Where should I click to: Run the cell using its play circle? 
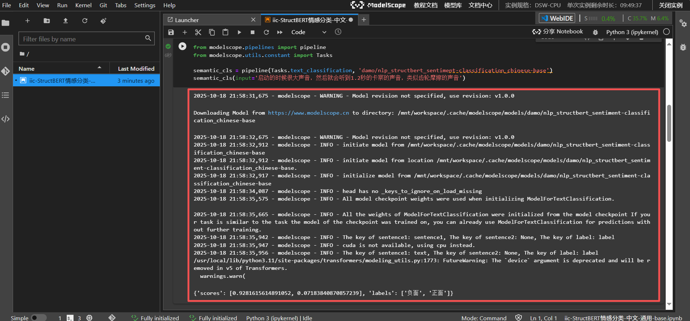click(182, 46)
